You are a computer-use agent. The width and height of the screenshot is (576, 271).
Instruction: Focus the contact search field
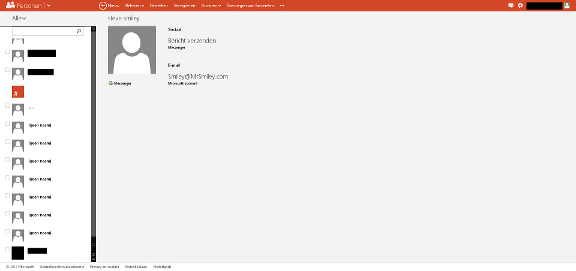pyautogui.click(x=48, y=31)
